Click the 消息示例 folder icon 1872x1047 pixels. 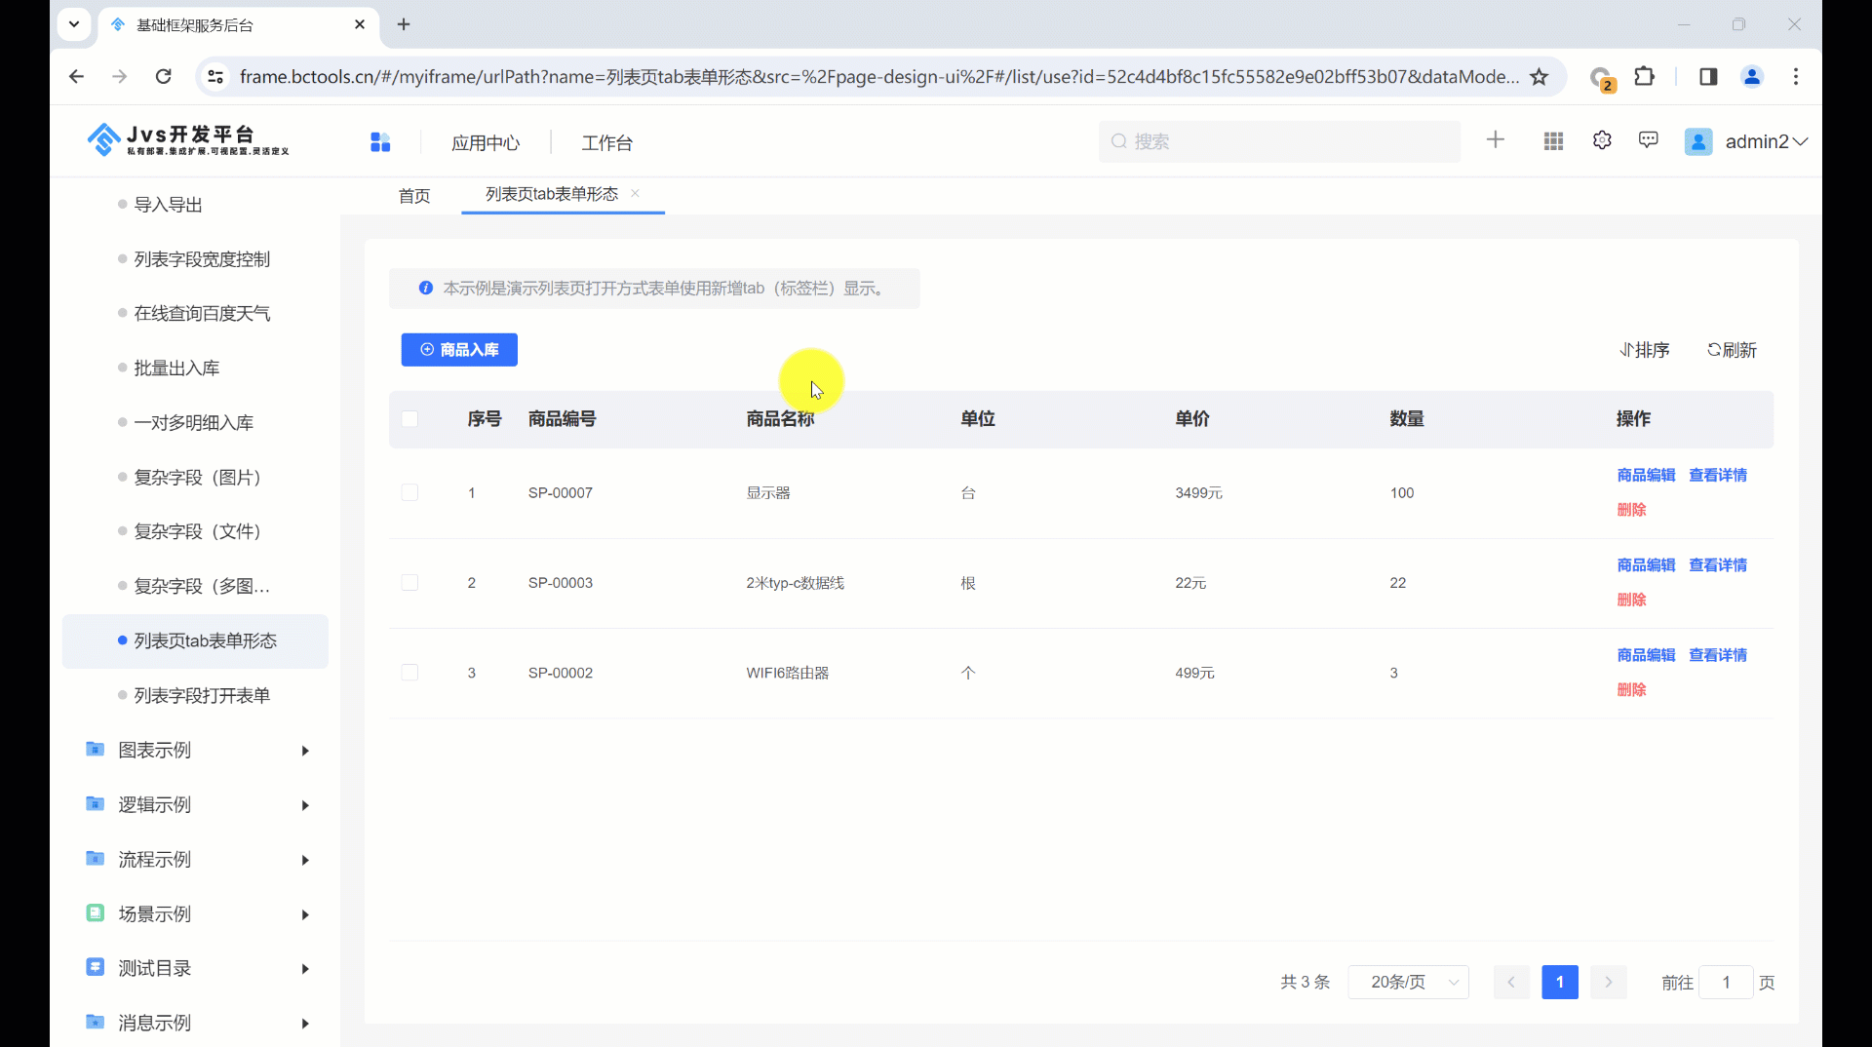(95, 1022)
